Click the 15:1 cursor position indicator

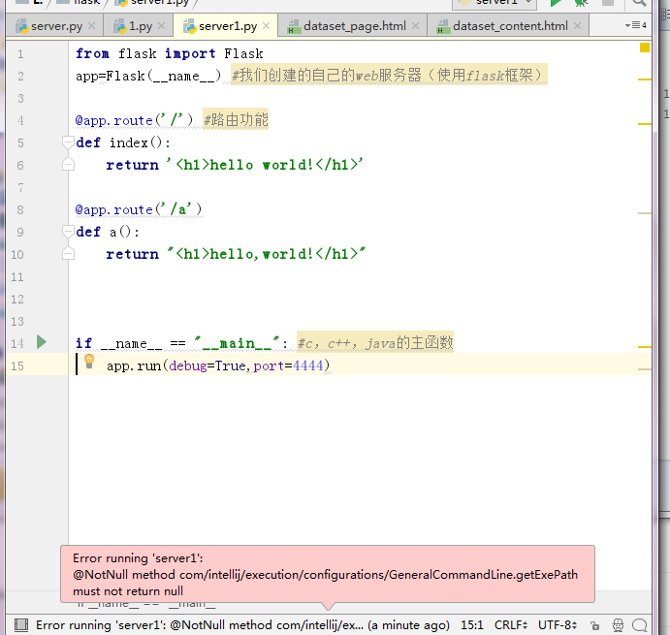(x=472, y=625)
